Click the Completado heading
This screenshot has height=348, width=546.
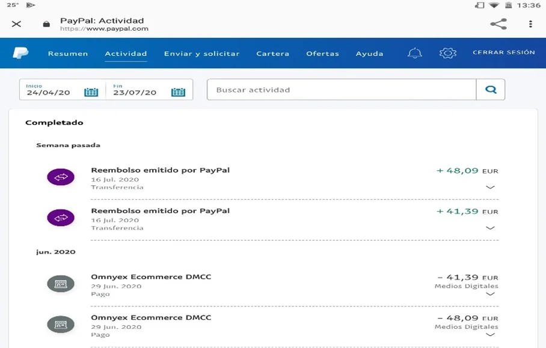click(x=54, y=123)
